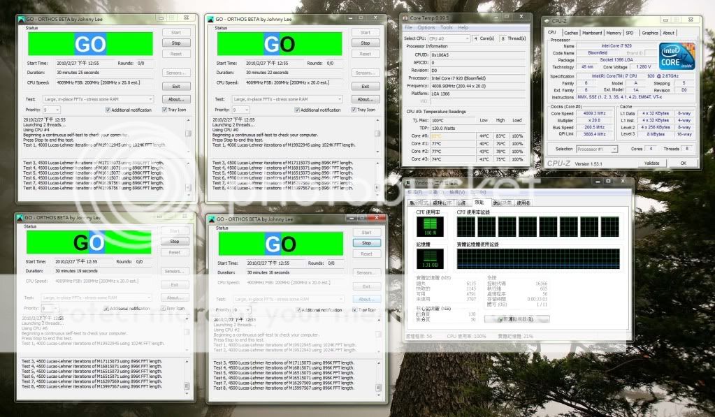Image resolution: width=715 pixels, height=417 pixels.
Task: Click the memory 1.31 GB gauge in Task Manager
Action: pos(430,259)
